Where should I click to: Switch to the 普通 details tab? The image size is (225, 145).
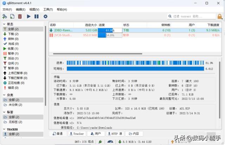click(x=58, y=134)
